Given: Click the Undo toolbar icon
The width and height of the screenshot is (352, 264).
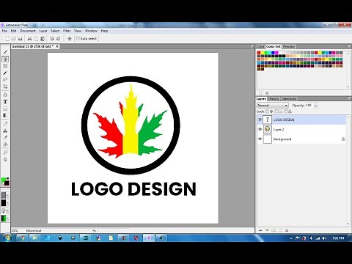Looking at the screenshot, I should tap(52, 39).
